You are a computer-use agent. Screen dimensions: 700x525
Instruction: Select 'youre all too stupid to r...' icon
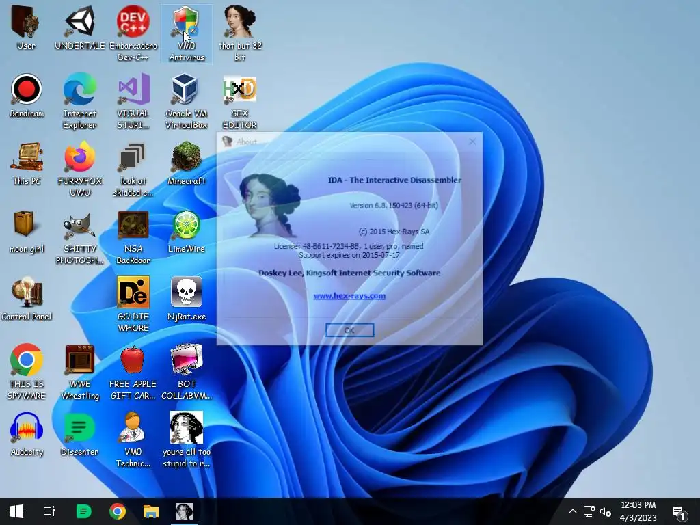(187, 440)
